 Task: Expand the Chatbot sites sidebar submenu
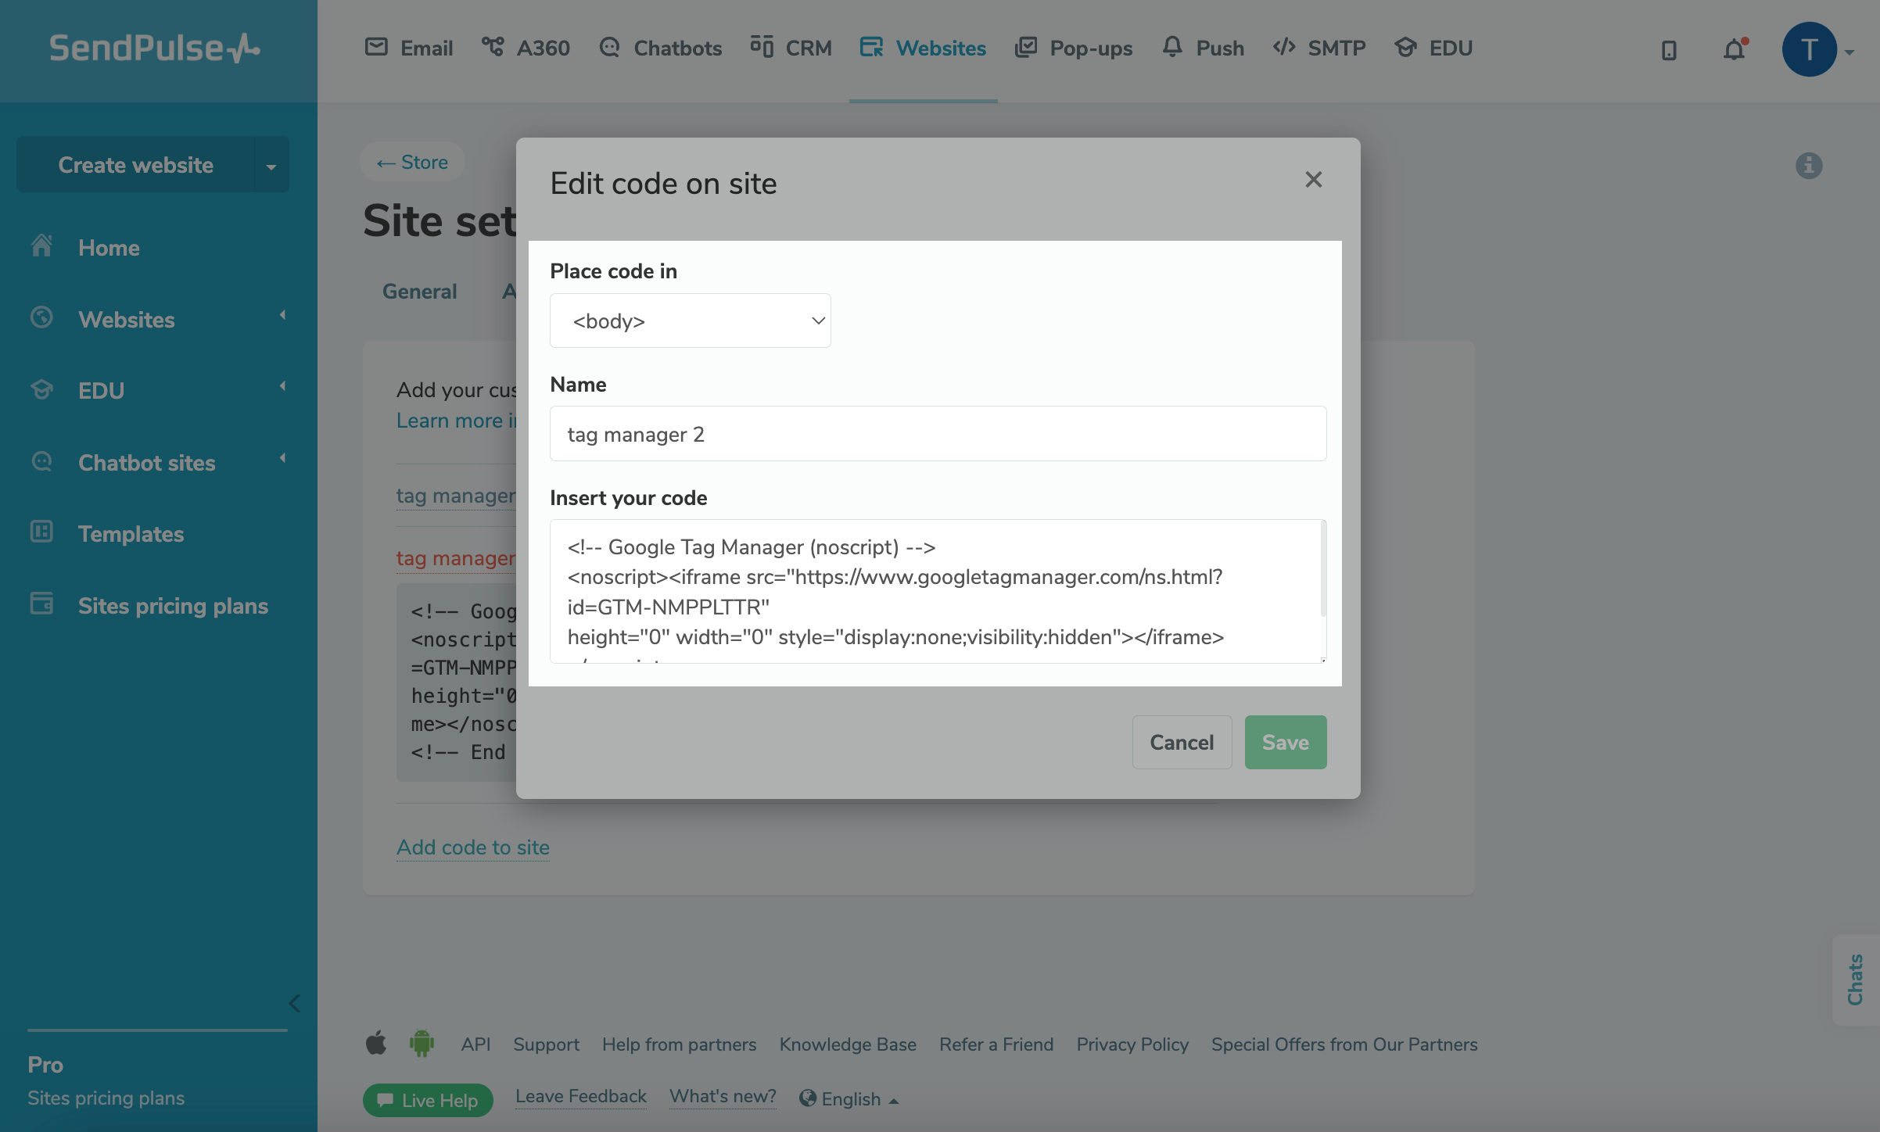coord(282,459)
